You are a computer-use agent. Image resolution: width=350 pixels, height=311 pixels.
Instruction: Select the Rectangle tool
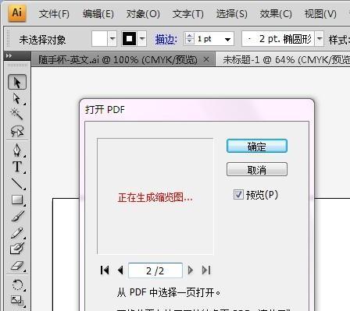17,200
